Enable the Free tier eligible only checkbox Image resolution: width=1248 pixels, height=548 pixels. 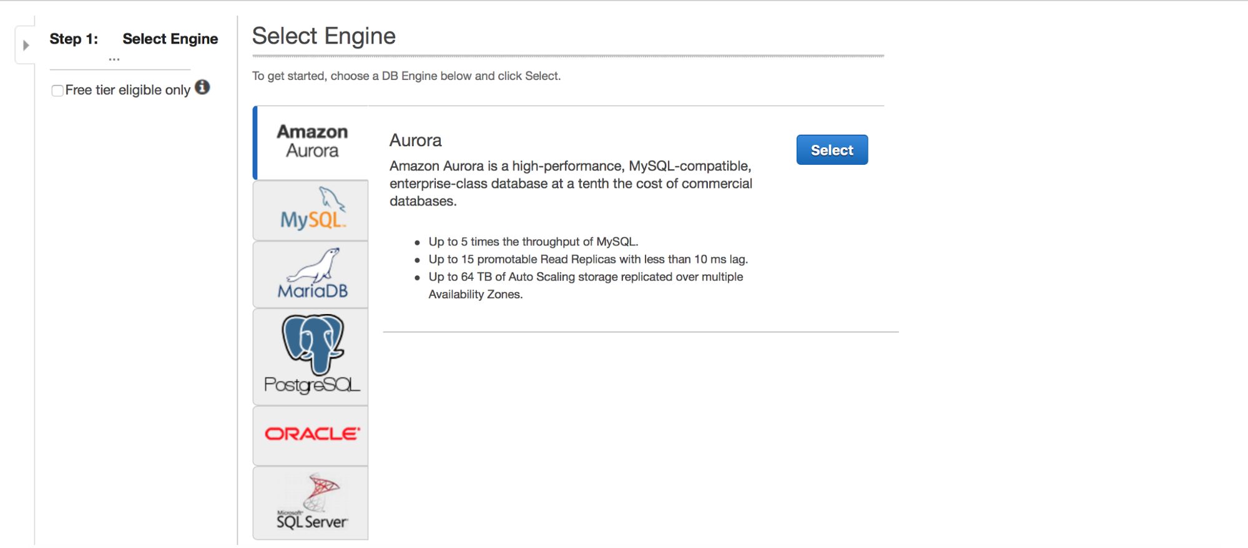click(57, 91)
